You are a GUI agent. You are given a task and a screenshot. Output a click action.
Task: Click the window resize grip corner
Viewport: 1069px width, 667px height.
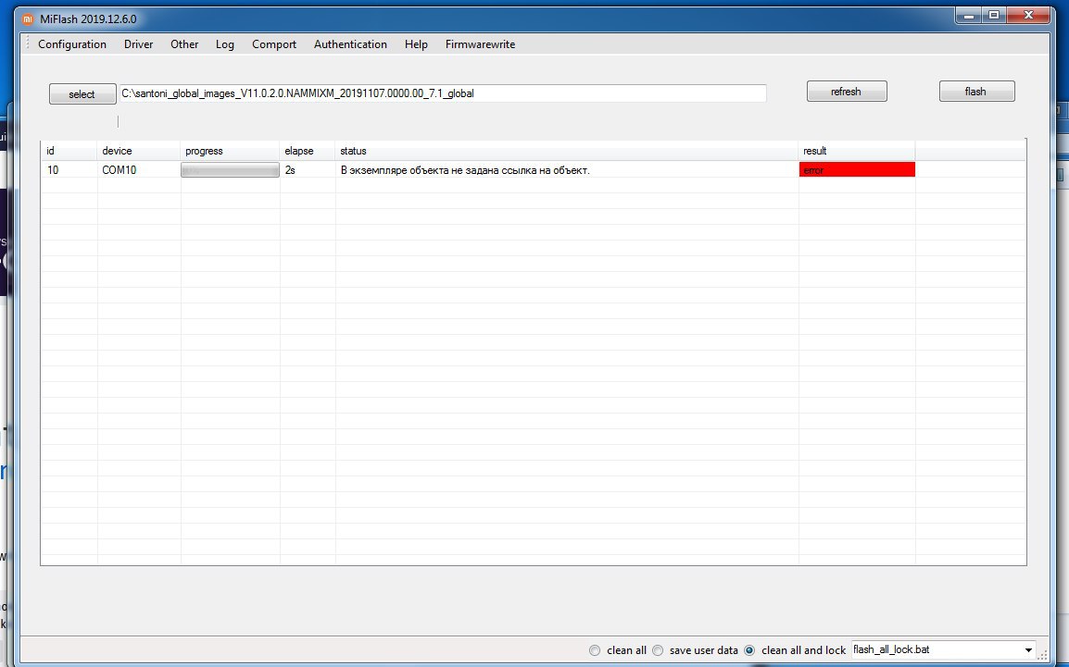1043,654
